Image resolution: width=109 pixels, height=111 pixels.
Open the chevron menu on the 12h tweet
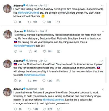tap(103, 89)
